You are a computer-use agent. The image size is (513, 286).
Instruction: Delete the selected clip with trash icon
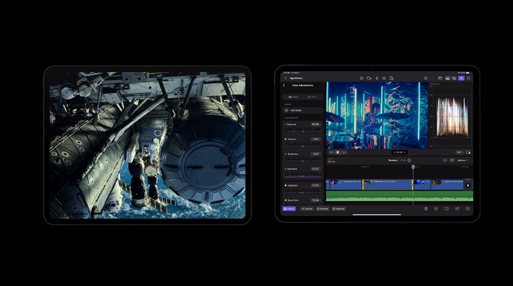[x=426, y=208]
